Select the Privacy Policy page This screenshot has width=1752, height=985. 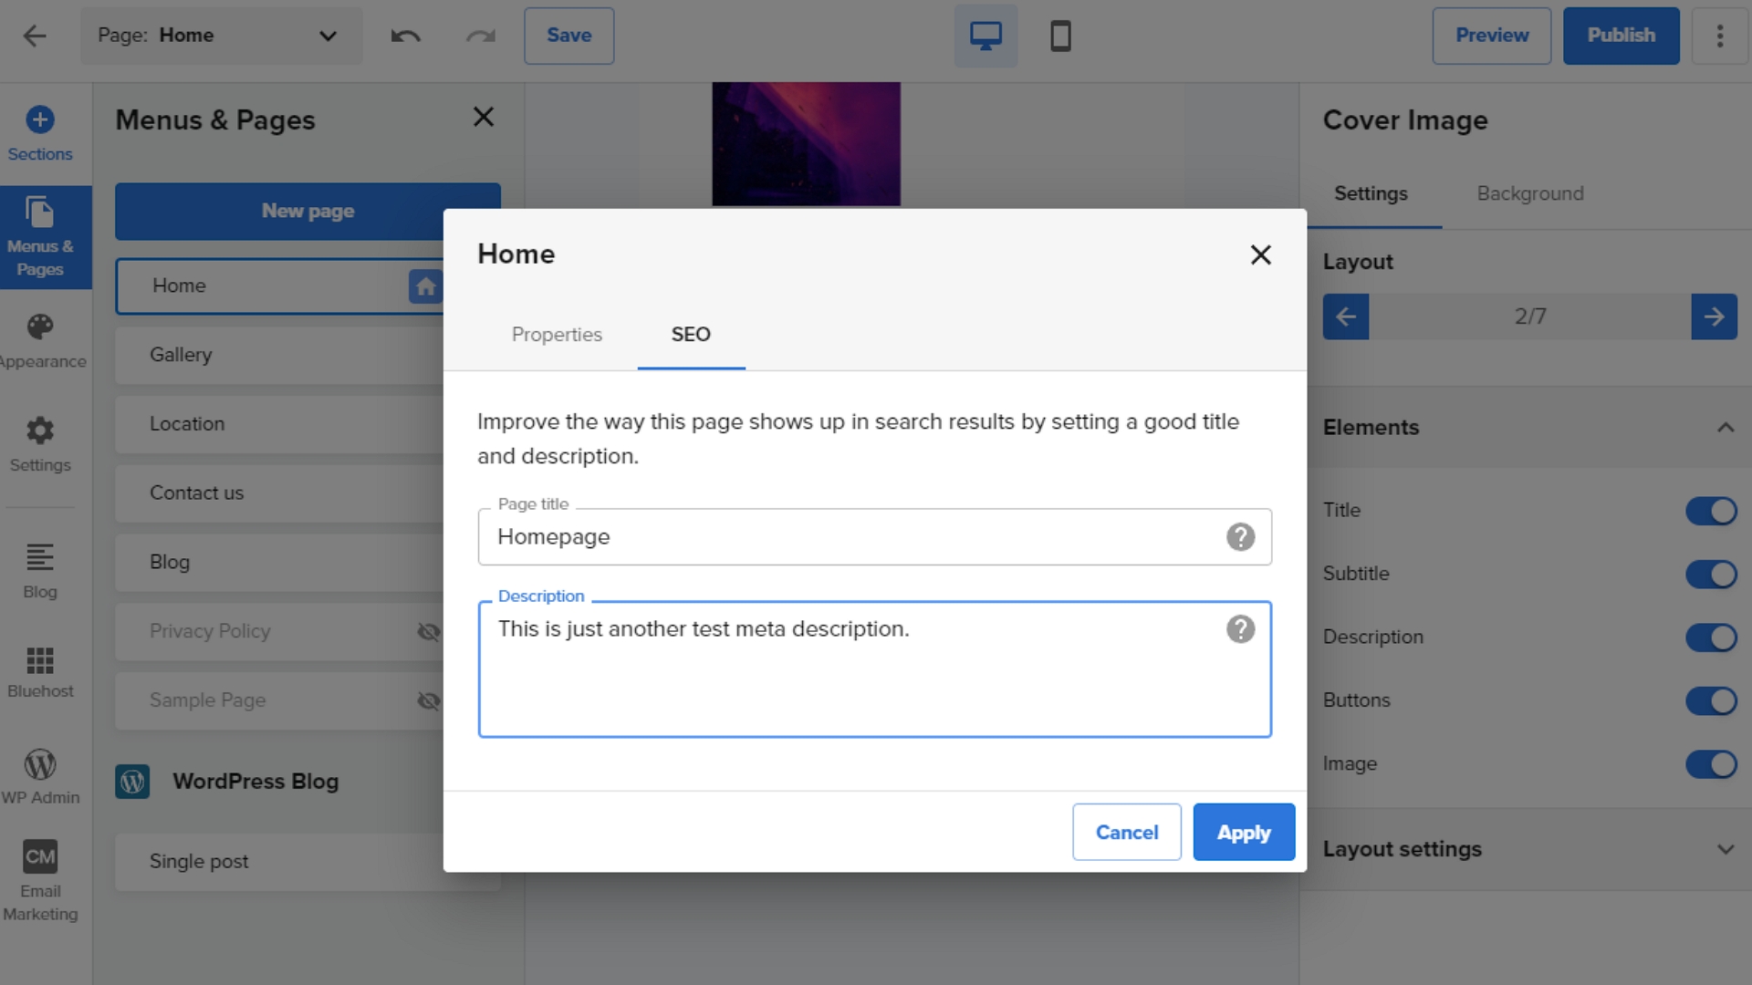(279, 631)
